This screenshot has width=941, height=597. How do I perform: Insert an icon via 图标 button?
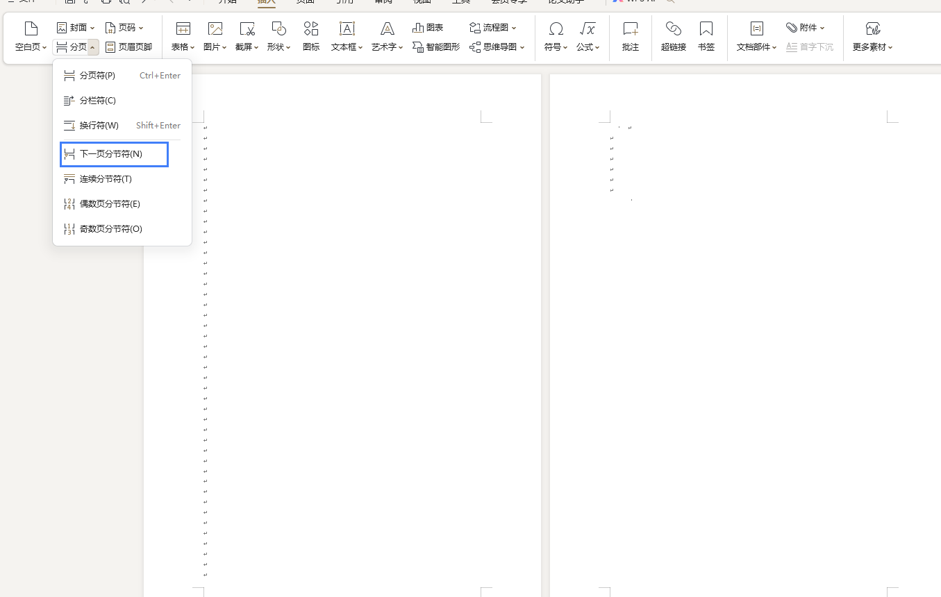tap(311, 36)
